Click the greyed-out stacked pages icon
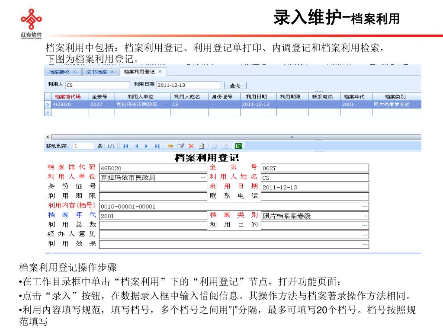This screenshot has height=332, width=443. click(x=215, y=146)
